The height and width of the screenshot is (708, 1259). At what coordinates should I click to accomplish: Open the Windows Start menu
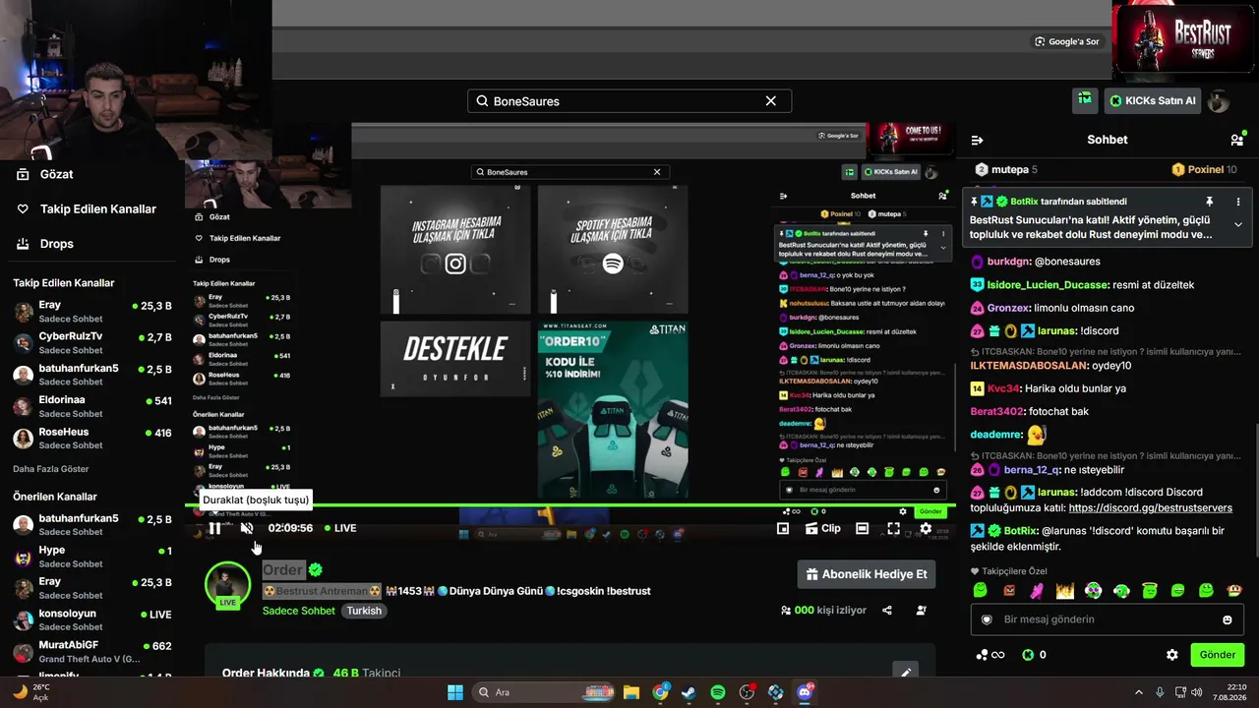pos(455,692)
